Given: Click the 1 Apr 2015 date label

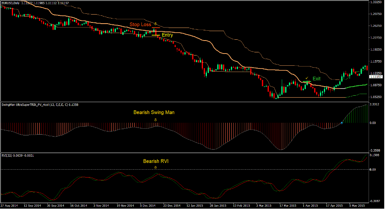Looking at the screenshot, I should 311,205.
